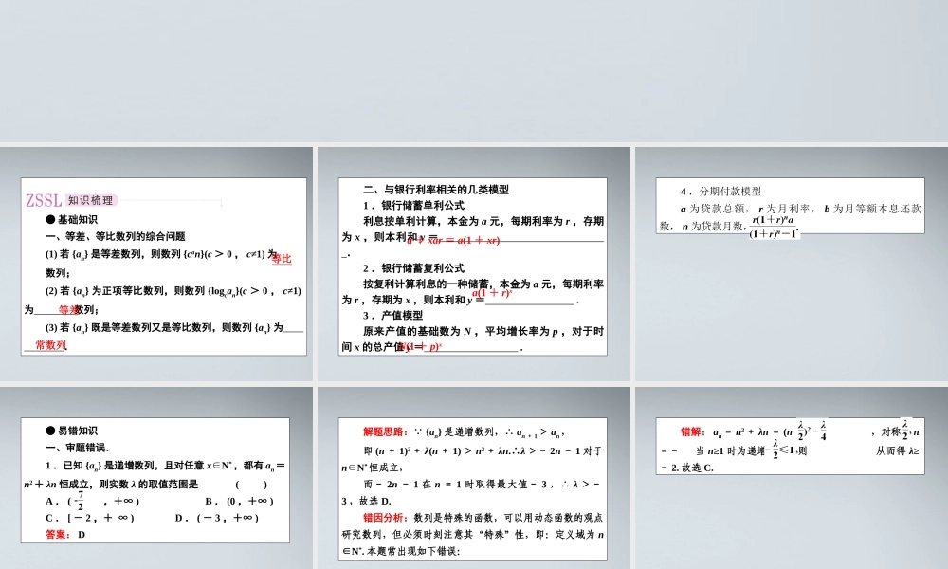948x569 pixels.
Task: Click the heading 1．银行储蓄单利公式
Action: (x=413, y=206)
